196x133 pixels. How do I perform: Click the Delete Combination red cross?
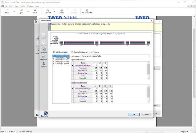(x=72, y=52)
